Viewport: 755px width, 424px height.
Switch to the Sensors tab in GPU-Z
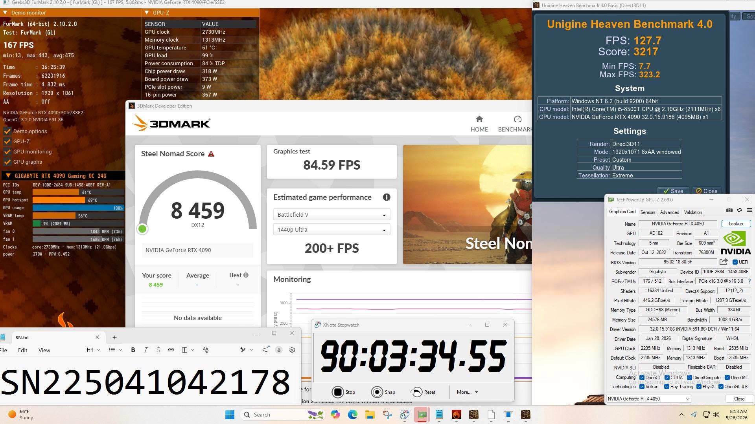tap(648, 212)
